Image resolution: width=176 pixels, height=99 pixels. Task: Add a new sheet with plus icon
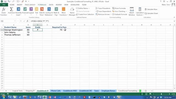(x=146, y=91)
